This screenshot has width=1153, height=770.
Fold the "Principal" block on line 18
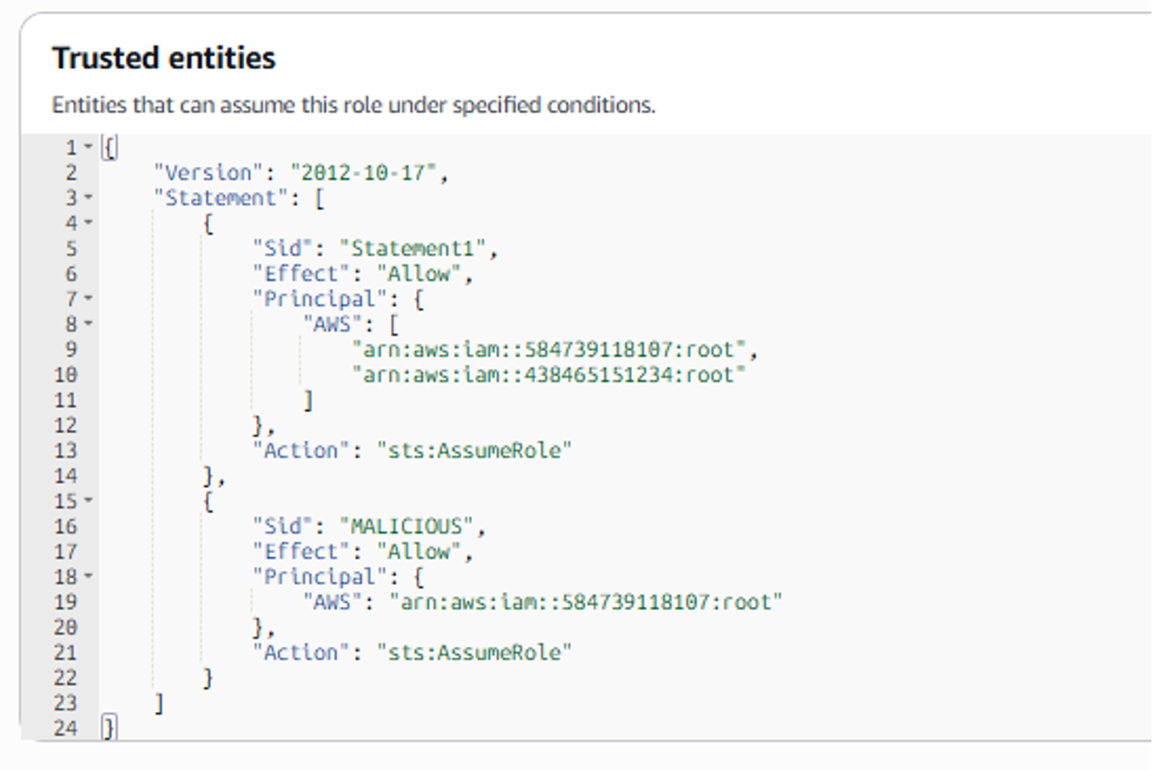coord(88,576)
